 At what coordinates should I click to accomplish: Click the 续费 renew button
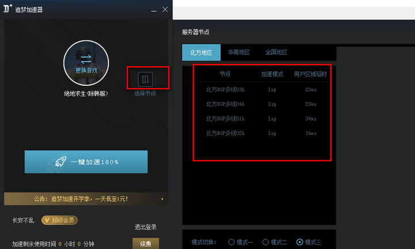pyautogui.click(x=146, y=243)
